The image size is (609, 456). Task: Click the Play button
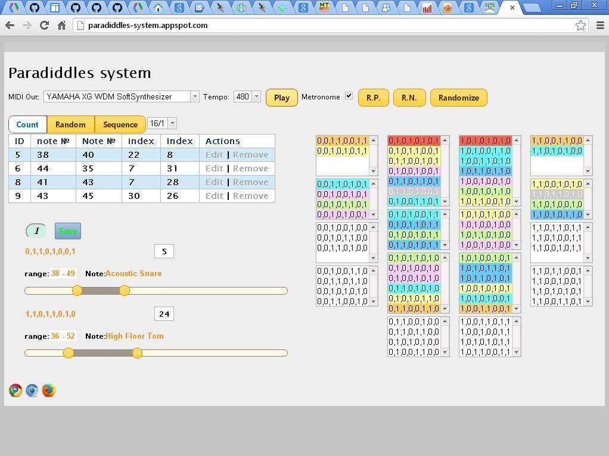(x=282, y=98)
